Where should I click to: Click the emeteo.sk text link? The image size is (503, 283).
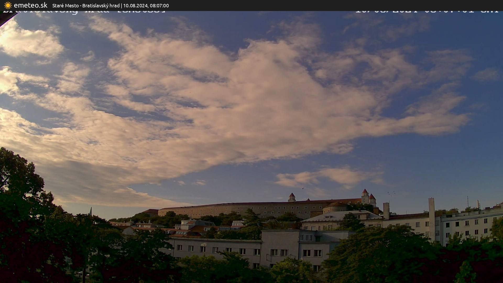(31, 5)
